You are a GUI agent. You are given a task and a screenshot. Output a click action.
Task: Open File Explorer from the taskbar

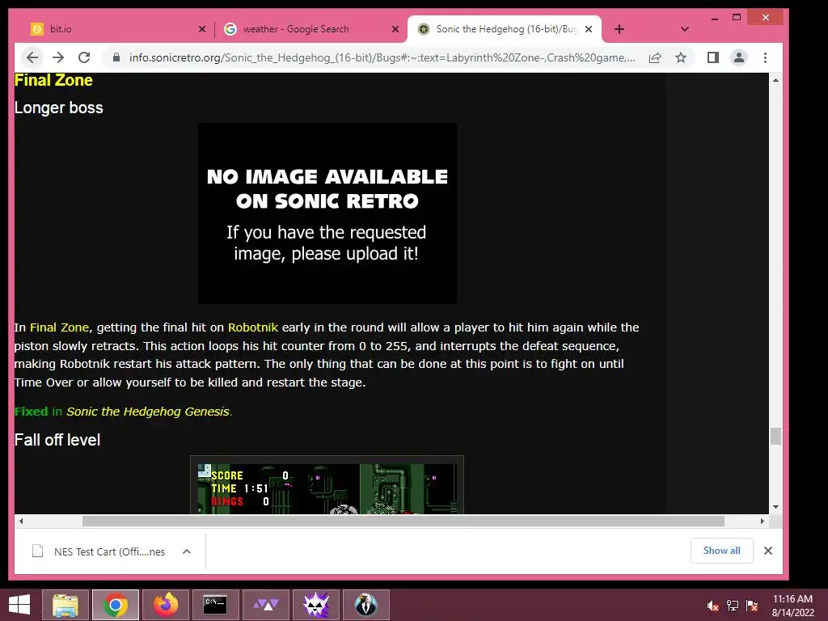[x=65, y=605]
